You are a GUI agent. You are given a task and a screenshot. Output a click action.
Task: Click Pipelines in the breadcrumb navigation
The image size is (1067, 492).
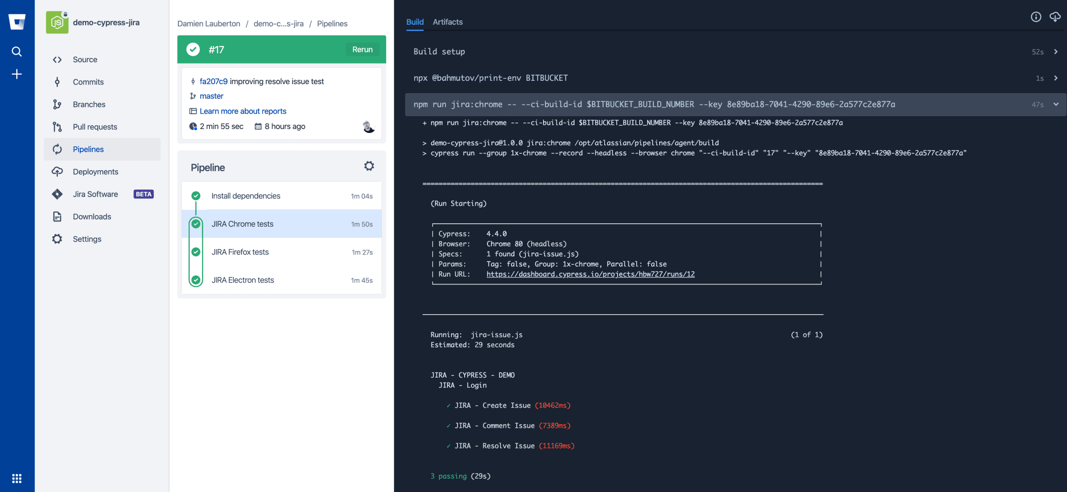coord(332,23)
